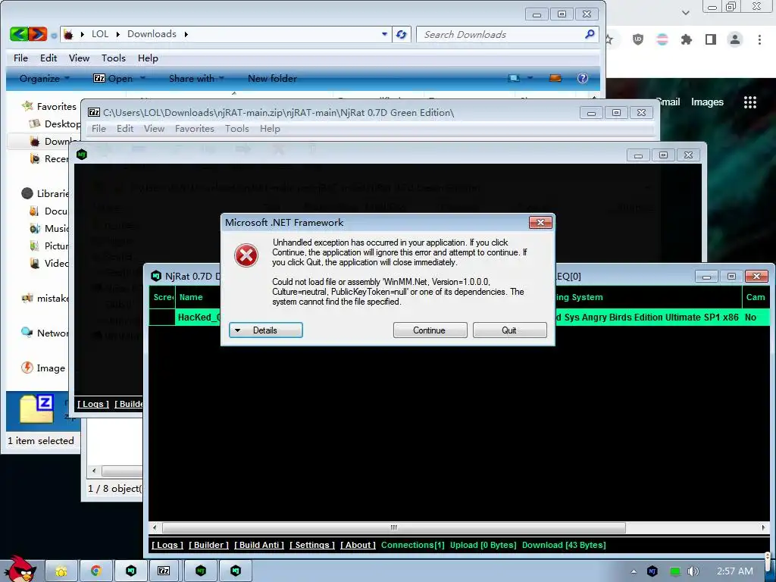This screenshot has width=776, height=582.
Task: Expand the breadcrumb arrow after Downloads
Action: [x=186, y=34]
